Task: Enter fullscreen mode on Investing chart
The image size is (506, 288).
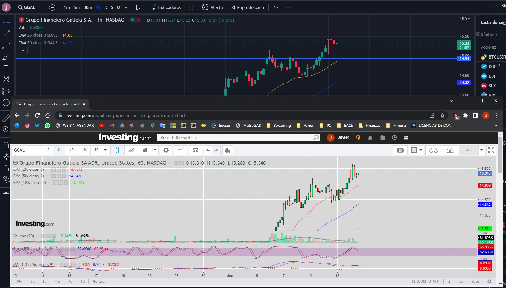Action: pos(491,150)
